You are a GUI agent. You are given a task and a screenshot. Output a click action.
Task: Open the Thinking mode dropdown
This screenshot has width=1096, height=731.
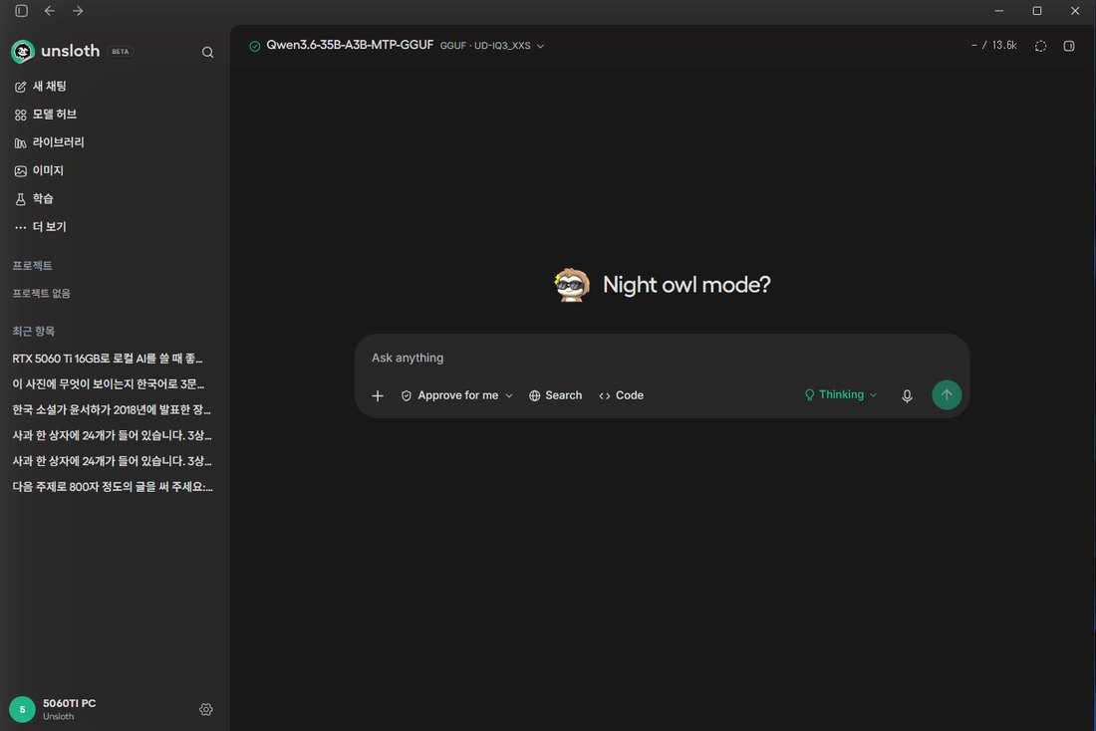click(x=841, y=394)
